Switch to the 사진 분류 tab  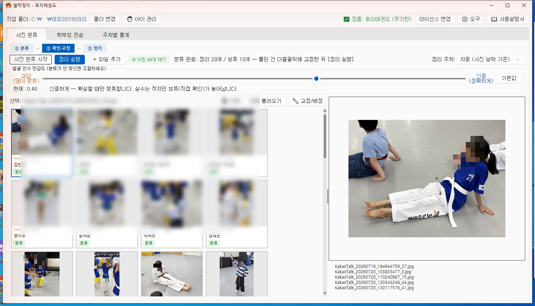27,35
